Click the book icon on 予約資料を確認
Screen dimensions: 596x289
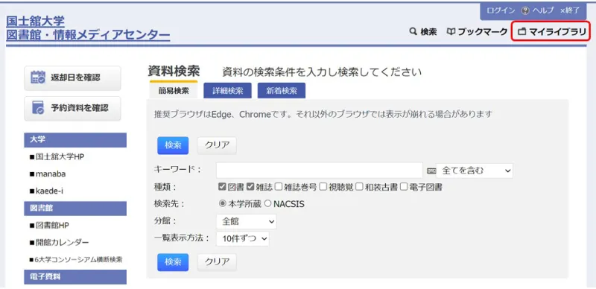click(x=38, y=107)
